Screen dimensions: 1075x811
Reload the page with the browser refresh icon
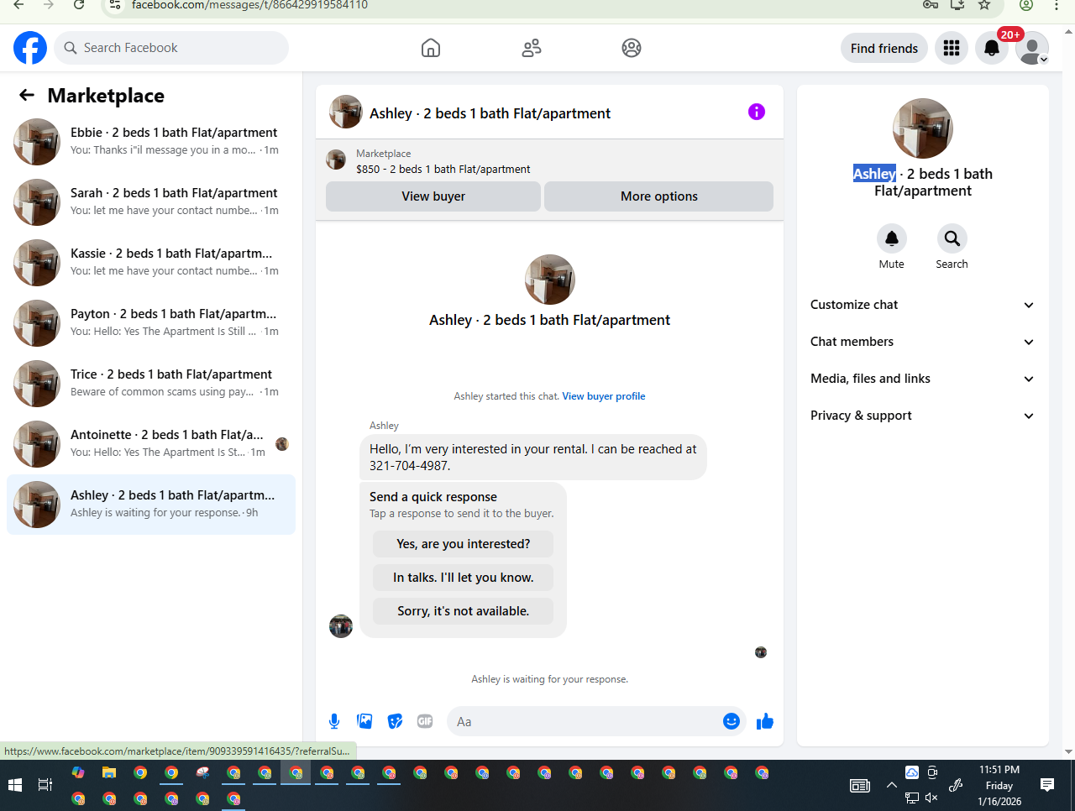pos(78,5)
